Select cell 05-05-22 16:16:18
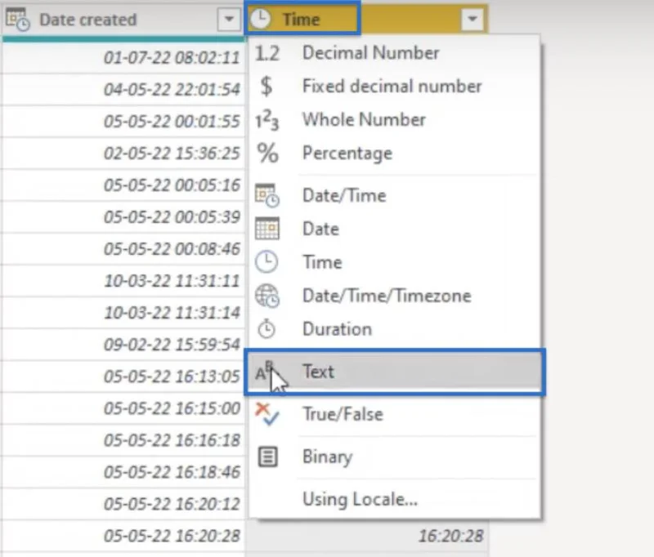 [123, 440]
